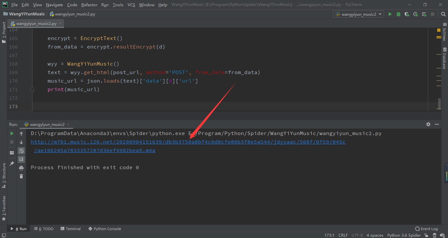Screen dimensions: 448x238
Task: Click the editor inspection status indicator
Action: (439, 30)
